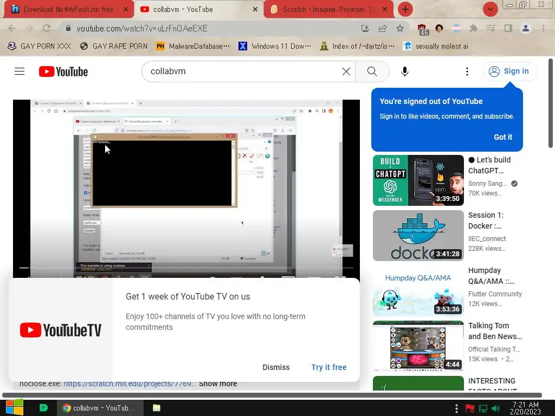Viewport: 555px width, 416px height.
Task: Close the Download NotMyFault.zip tab
Action: (125, 9)
